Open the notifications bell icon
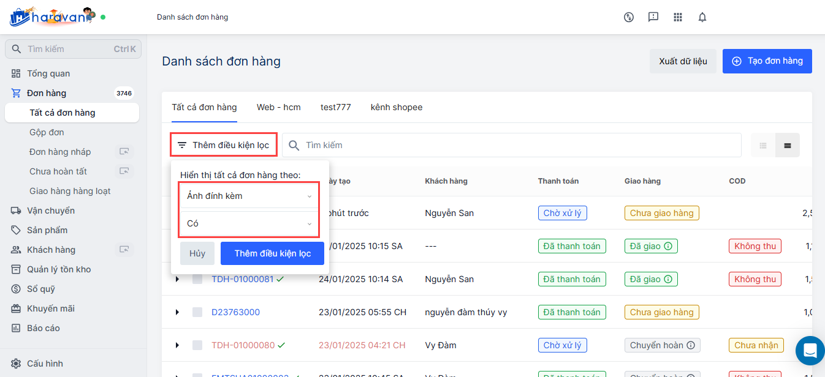This screenshot has height=377, width=825. tap(702, 17)
